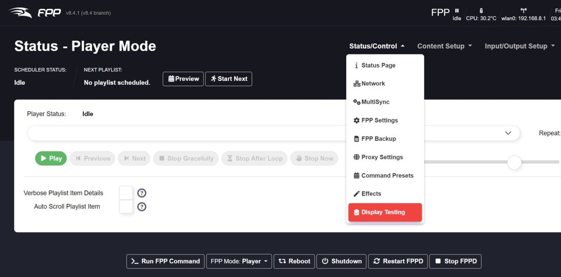Click the FPP falcon logo

[35, 13]
